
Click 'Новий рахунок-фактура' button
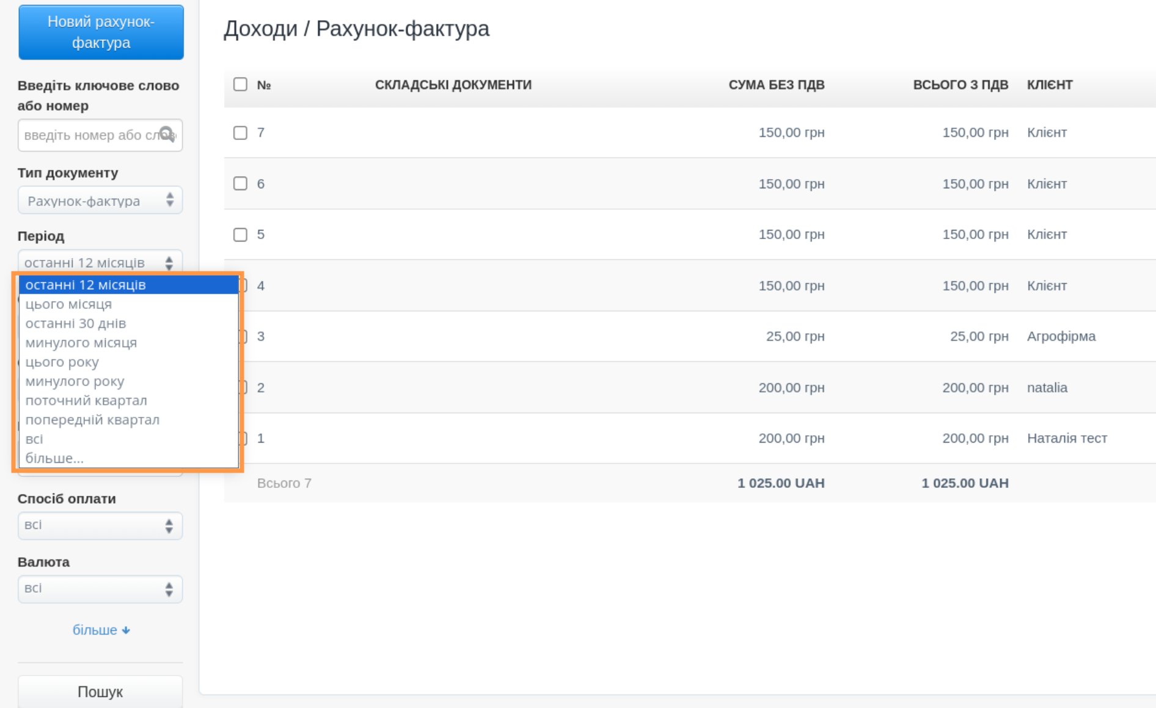(x=101, y=32)
